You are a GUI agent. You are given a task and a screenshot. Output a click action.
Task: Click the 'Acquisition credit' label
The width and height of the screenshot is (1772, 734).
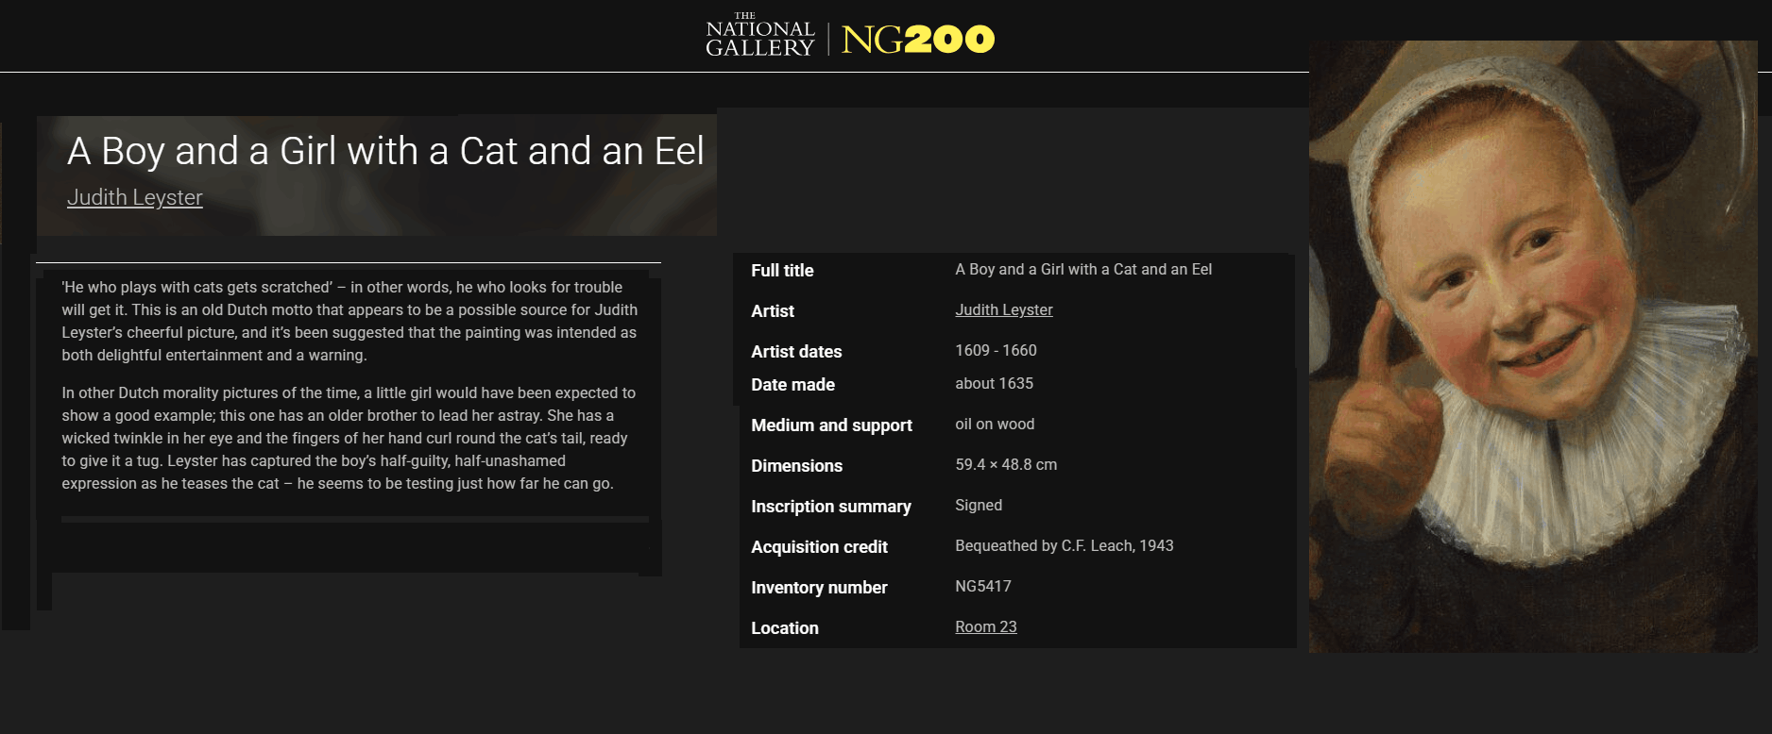coord(819,546)
